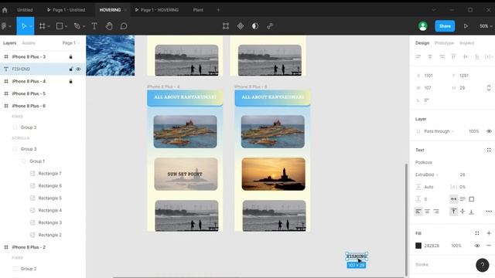Open the user avatar
Screen dimensions: 495x278
[423, 26]
